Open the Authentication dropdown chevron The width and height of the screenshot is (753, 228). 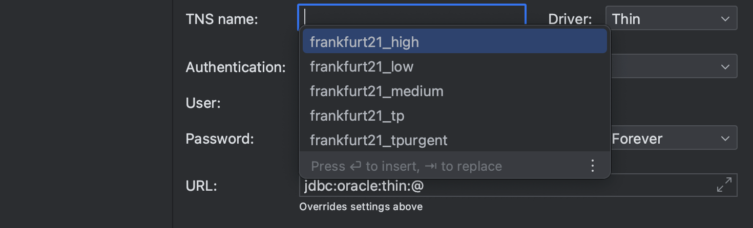[x=725, y=67]
